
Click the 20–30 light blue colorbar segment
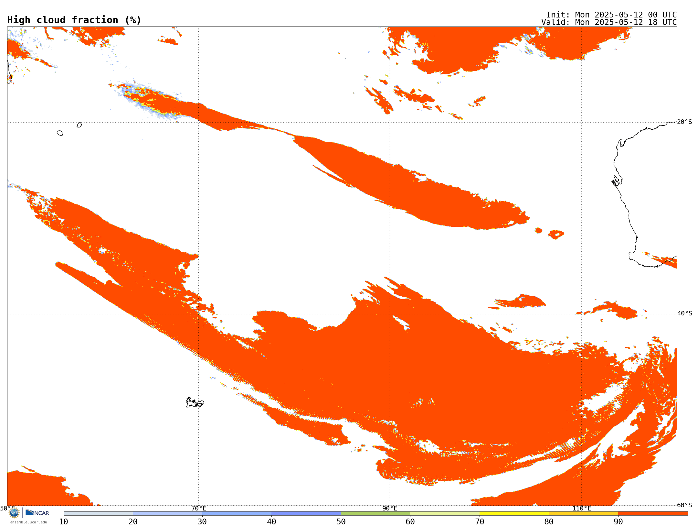pos(167,514)
